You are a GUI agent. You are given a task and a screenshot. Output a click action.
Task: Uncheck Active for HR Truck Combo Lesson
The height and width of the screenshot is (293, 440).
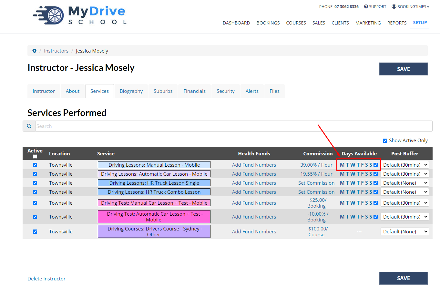[35, 192]
